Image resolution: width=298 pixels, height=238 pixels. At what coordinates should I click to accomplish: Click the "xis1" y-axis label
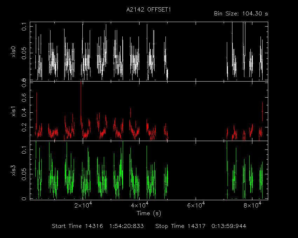point(13,111)
